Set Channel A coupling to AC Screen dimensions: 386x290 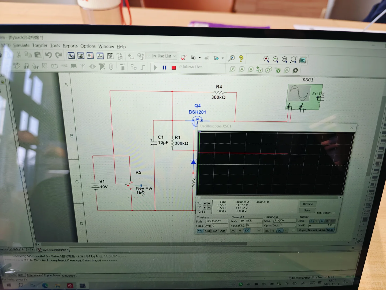pyautogui.click(x=233, y=230)
